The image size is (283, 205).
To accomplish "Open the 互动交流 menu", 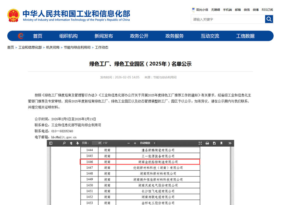I will tap(210, 36).
